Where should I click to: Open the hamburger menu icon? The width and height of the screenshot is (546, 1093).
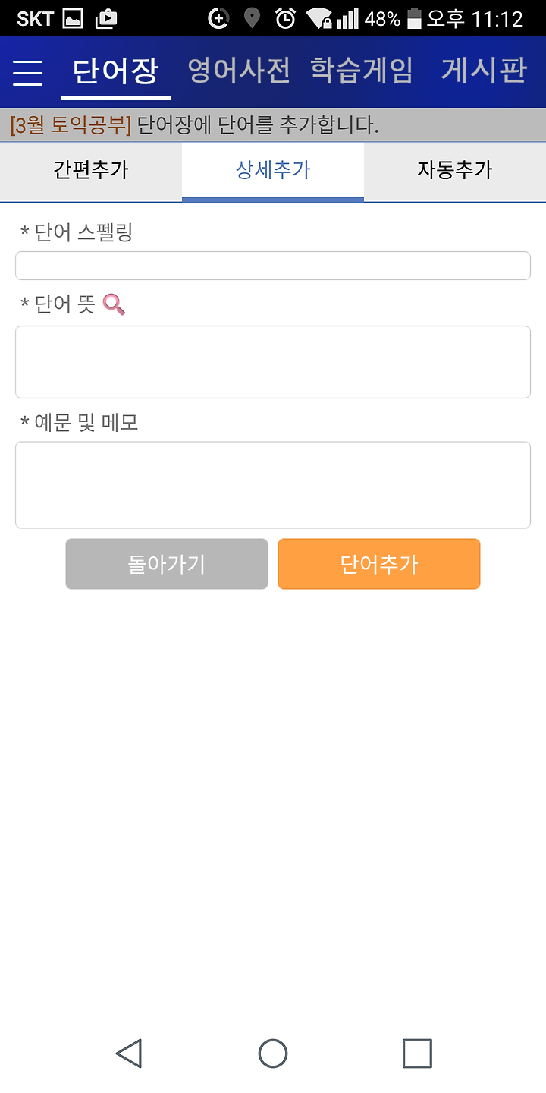click(28, 73)
